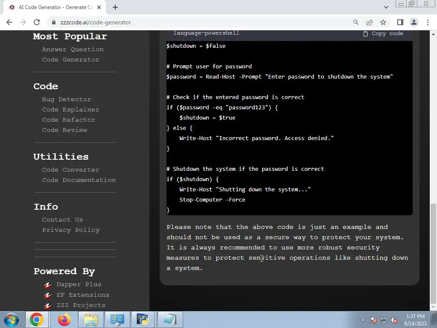Click the scrollbar up arrow
This screenshot has width=437, height=328.
coord(433,34)
